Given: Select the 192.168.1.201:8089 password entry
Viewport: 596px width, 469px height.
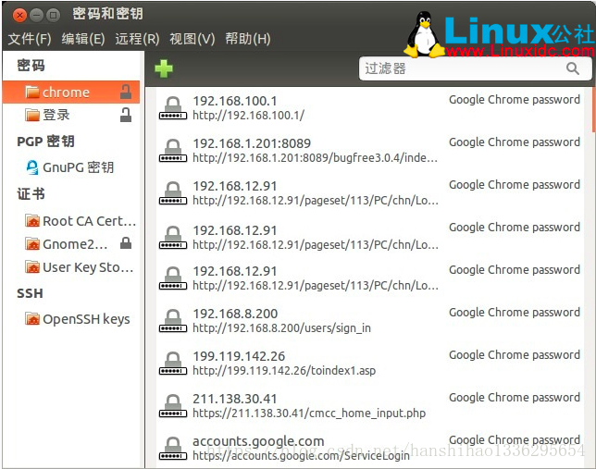Looking at the screenshot, I should click(x=369, y=151).
